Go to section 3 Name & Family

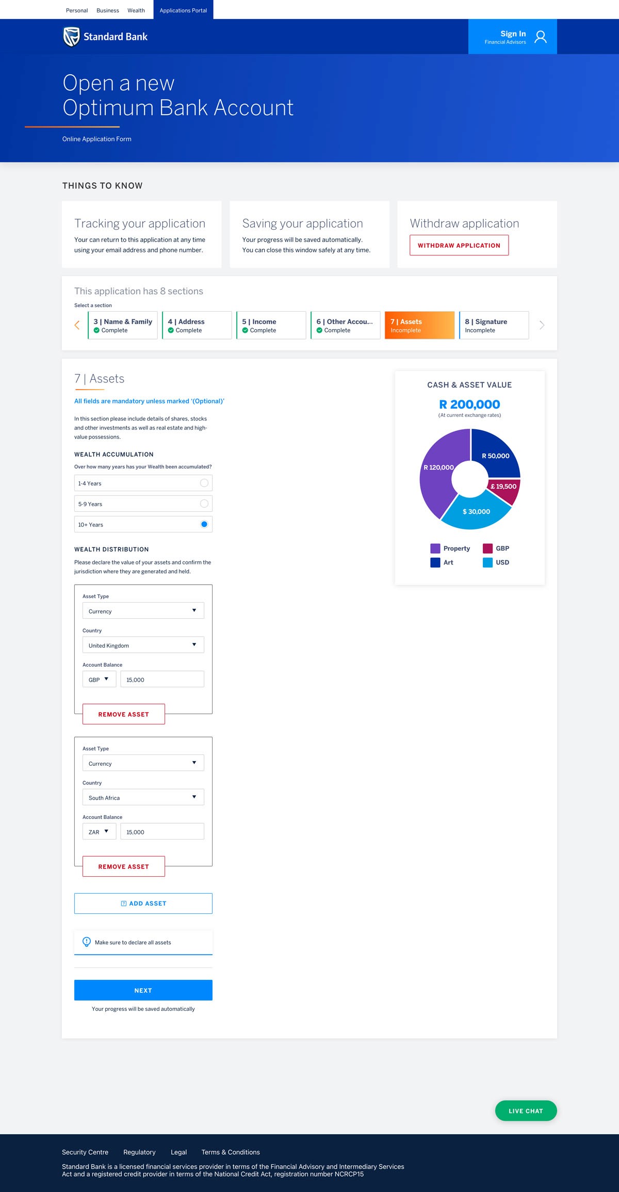tap(123, 325)
